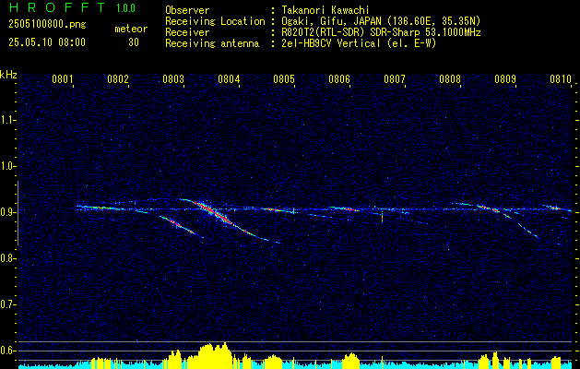
Task: Click the 1.1 kHz frequency label
Action: click(x=6, y=120)
